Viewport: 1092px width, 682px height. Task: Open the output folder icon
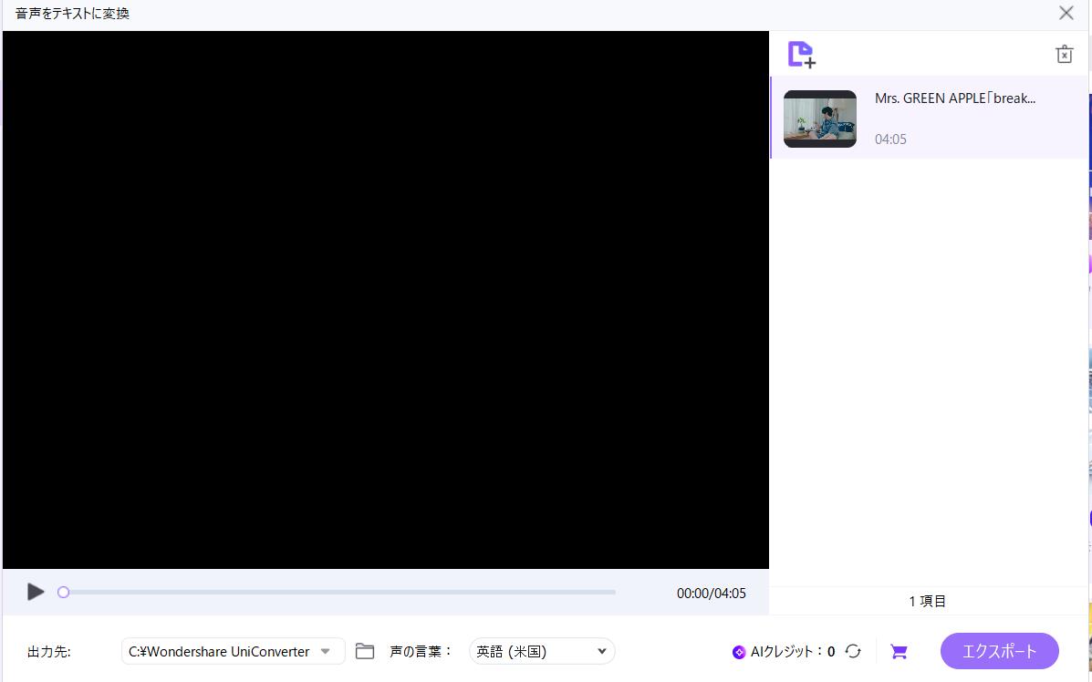(365, 651)
